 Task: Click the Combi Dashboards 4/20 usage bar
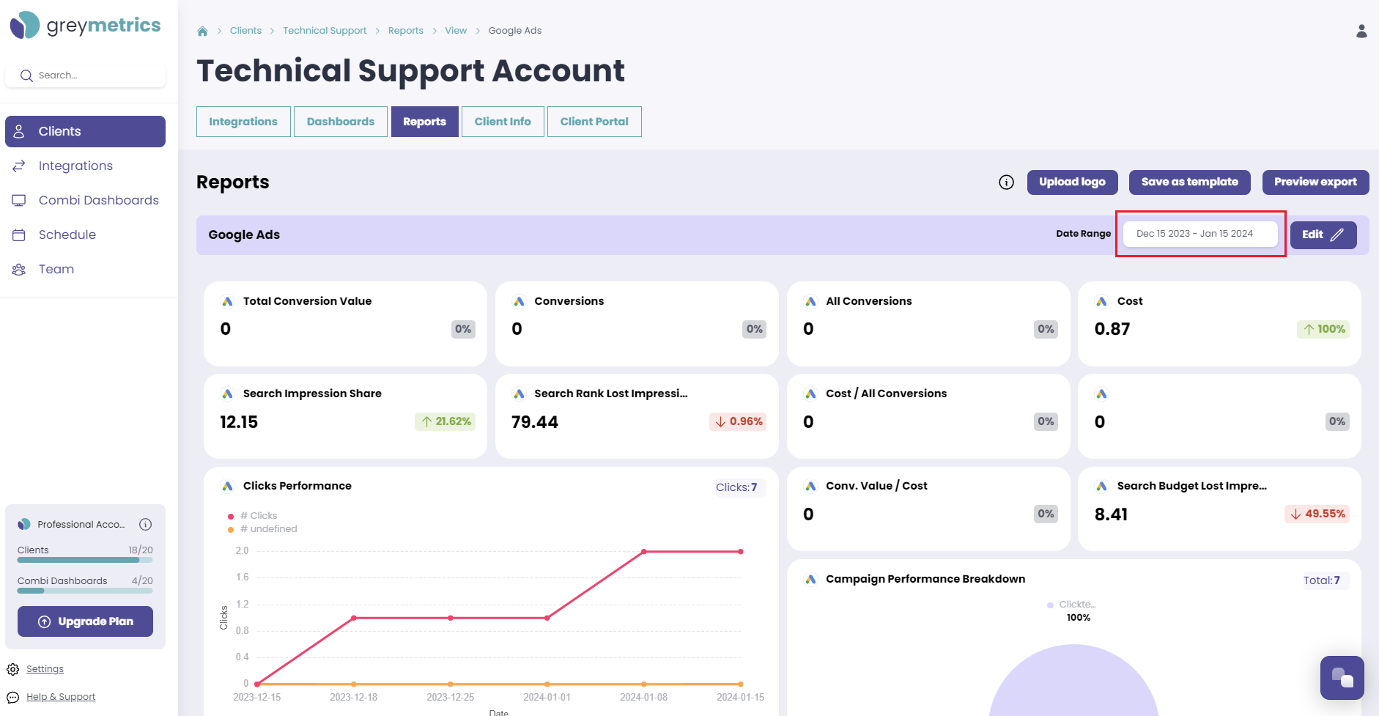(85, 591)
